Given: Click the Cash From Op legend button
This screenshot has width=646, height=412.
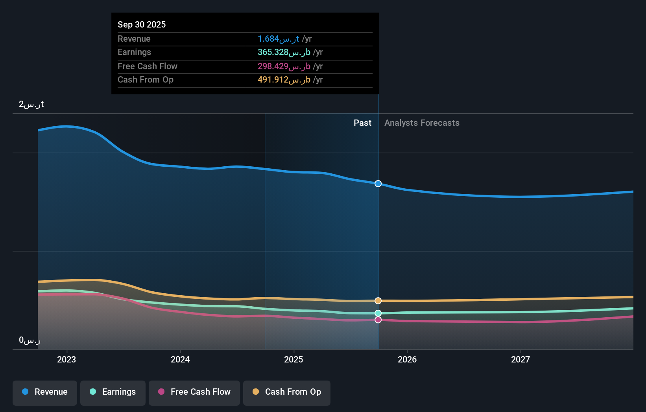Looking at the screenshot, I should point(287,393).
